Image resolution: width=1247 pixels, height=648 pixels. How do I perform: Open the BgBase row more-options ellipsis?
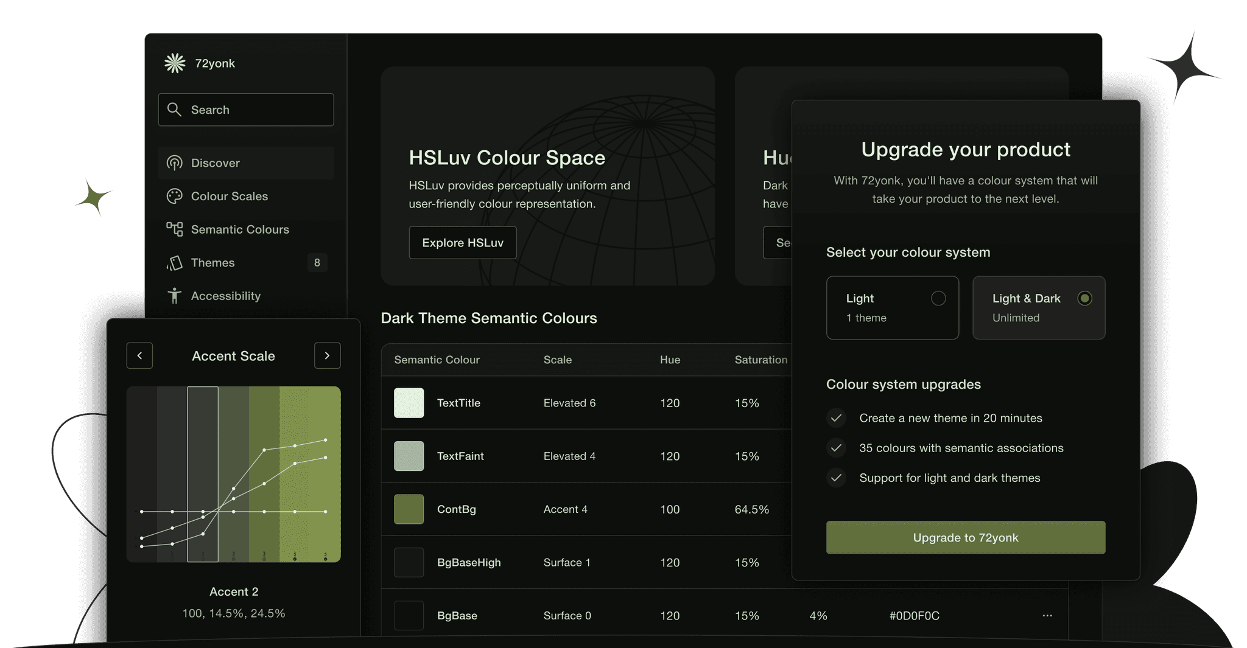tap(1047, 616)
